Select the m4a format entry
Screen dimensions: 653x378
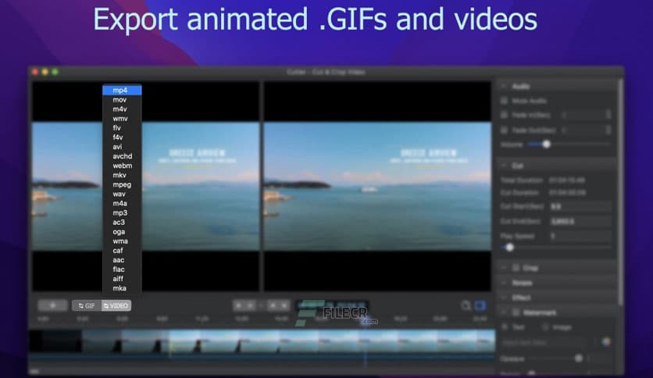[x=122, y=204]
